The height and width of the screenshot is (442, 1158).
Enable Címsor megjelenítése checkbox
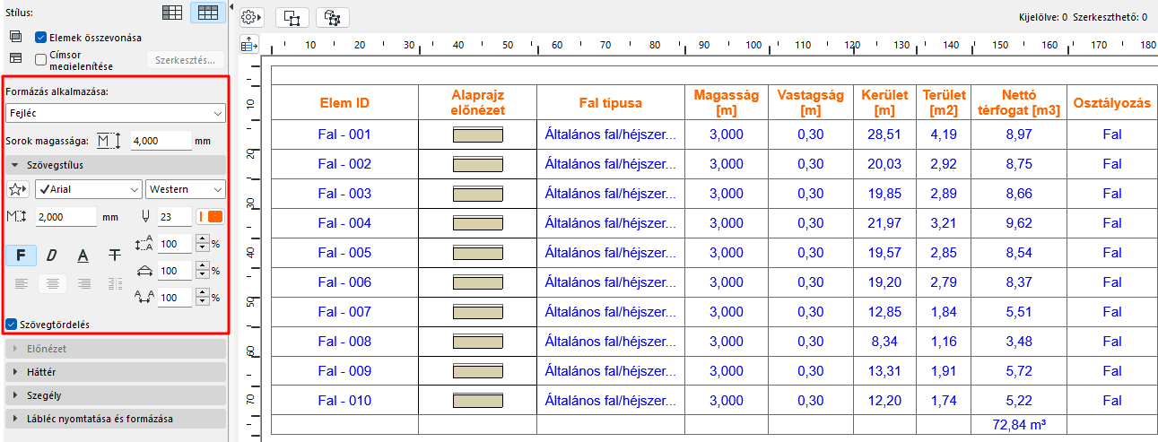[40, 59]
